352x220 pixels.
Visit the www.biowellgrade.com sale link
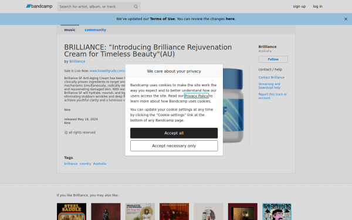click(x=107, y=71)
